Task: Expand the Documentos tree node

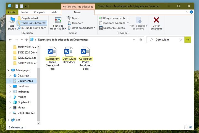Action: click(10, 81)
